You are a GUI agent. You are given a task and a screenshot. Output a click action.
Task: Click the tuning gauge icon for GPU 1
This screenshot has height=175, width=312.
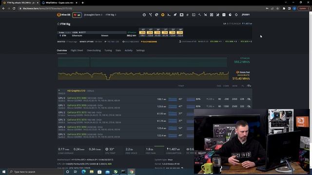coord(249,106)
